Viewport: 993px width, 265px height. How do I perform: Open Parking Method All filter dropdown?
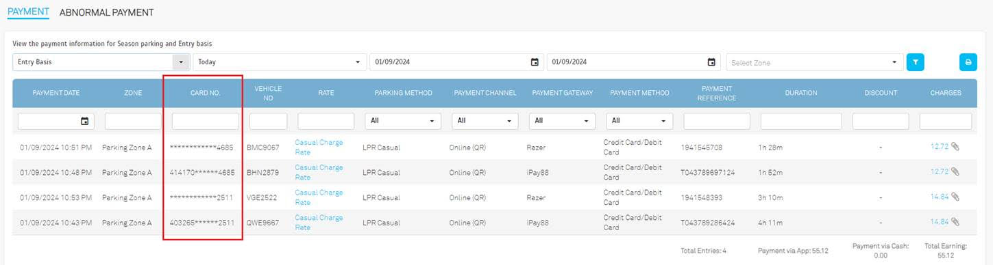[x=403, y=121]
